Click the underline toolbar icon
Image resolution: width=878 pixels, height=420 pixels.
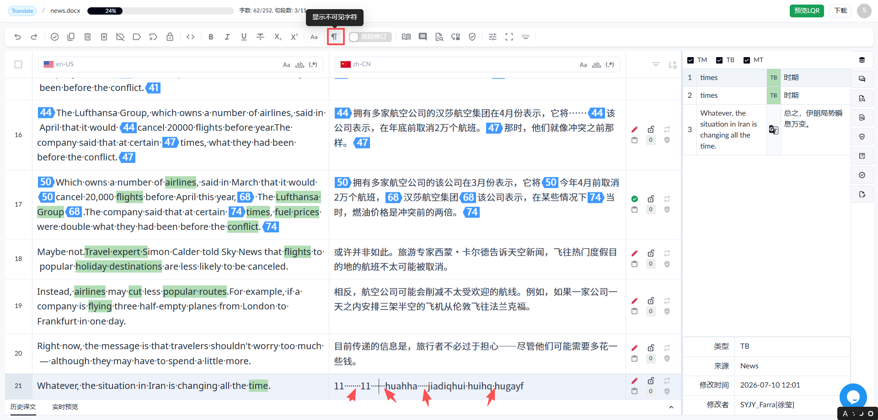tap(244, 37)
